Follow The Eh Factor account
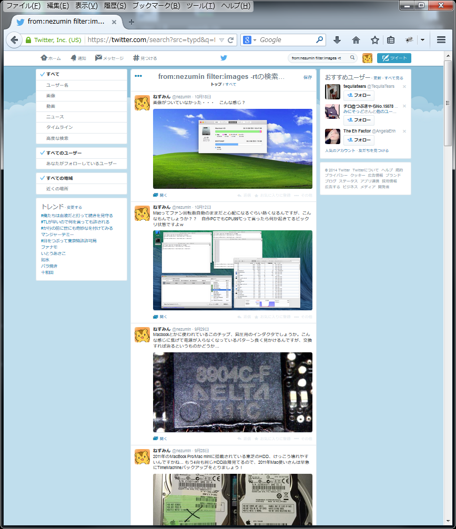Image resolution: width=456 pixels, height=529 pixels. click(x=359, y=140)
